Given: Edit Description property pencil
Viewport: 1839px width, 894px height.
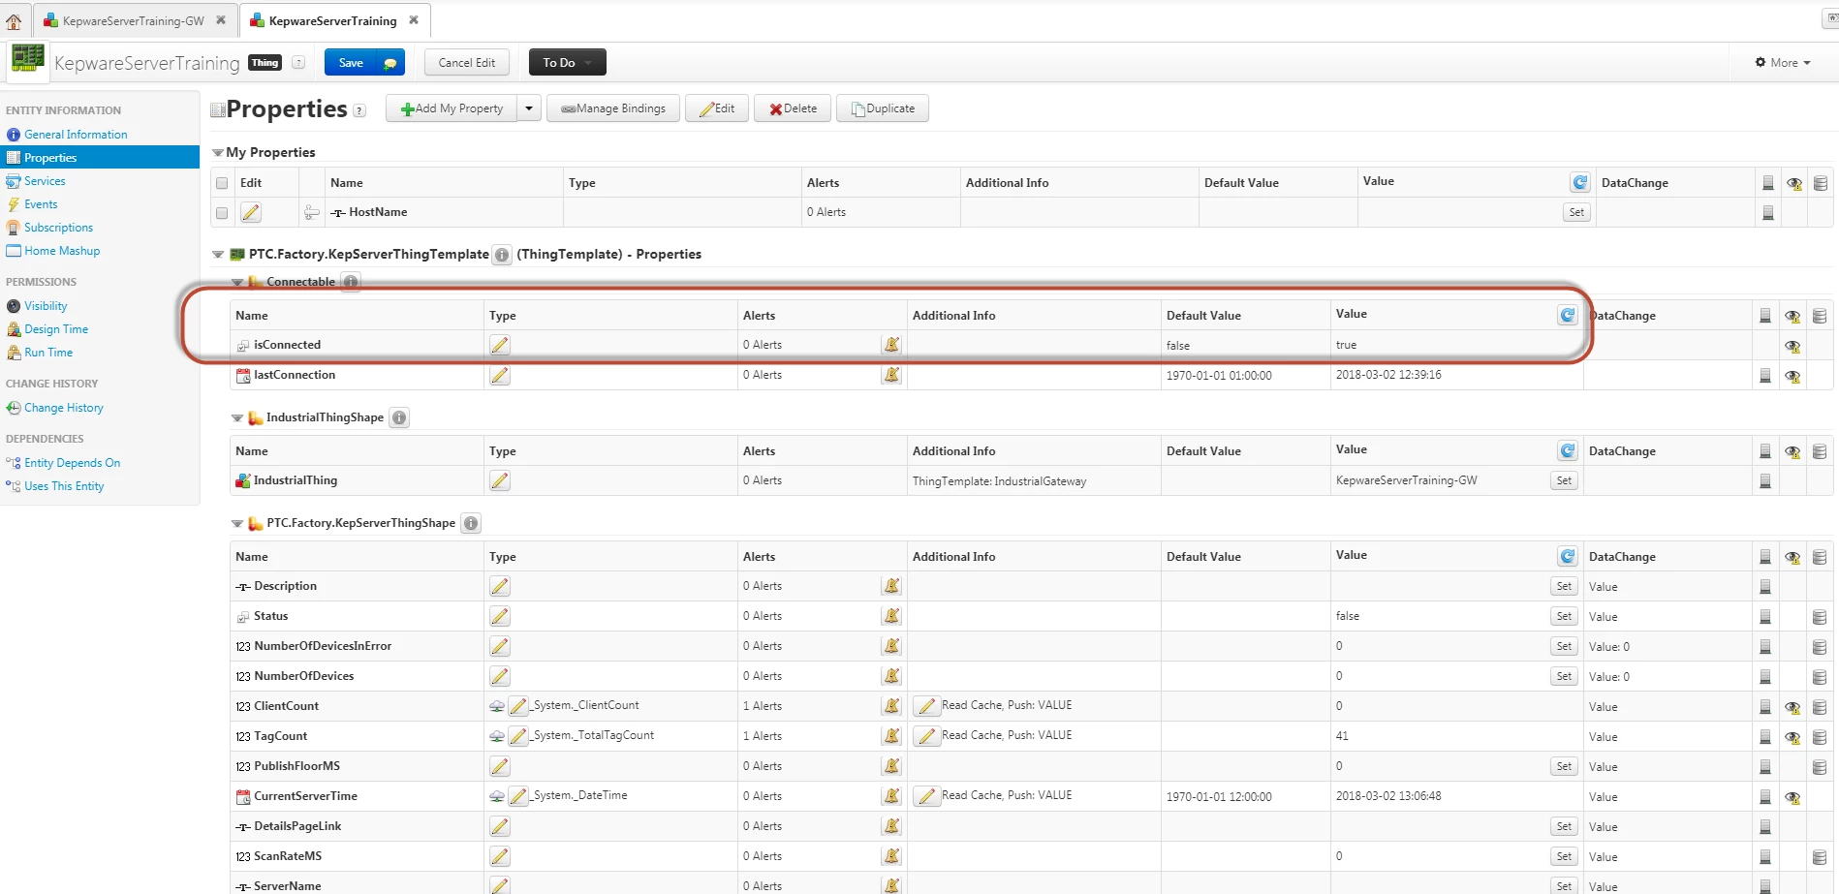Looking at the screenshot, I should (x=500, y=586).
